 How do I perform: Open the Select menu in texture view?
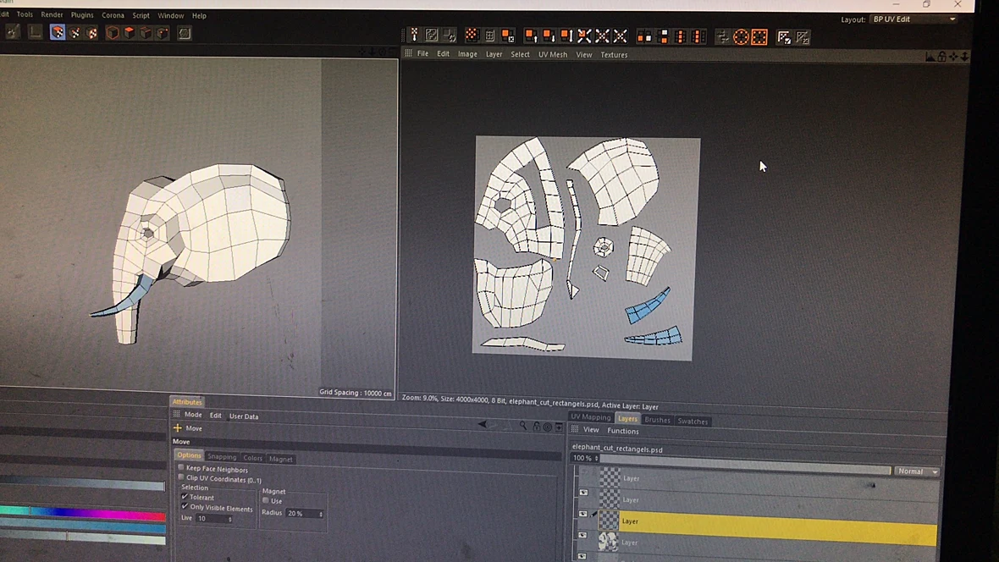[520, 55]
